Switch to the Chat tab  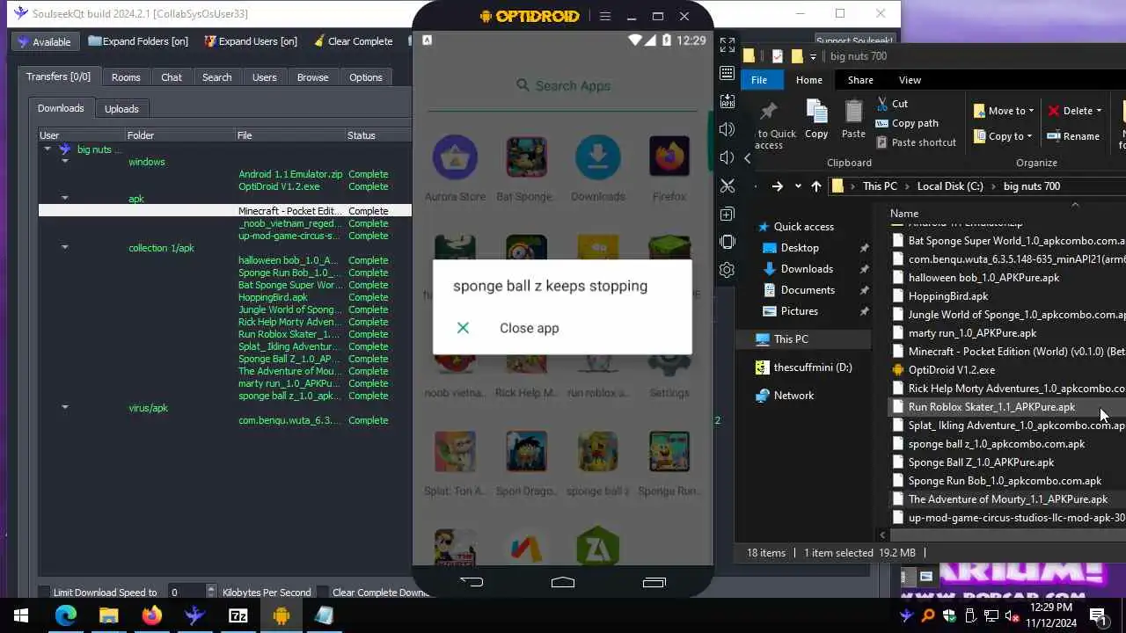(172, 77)
